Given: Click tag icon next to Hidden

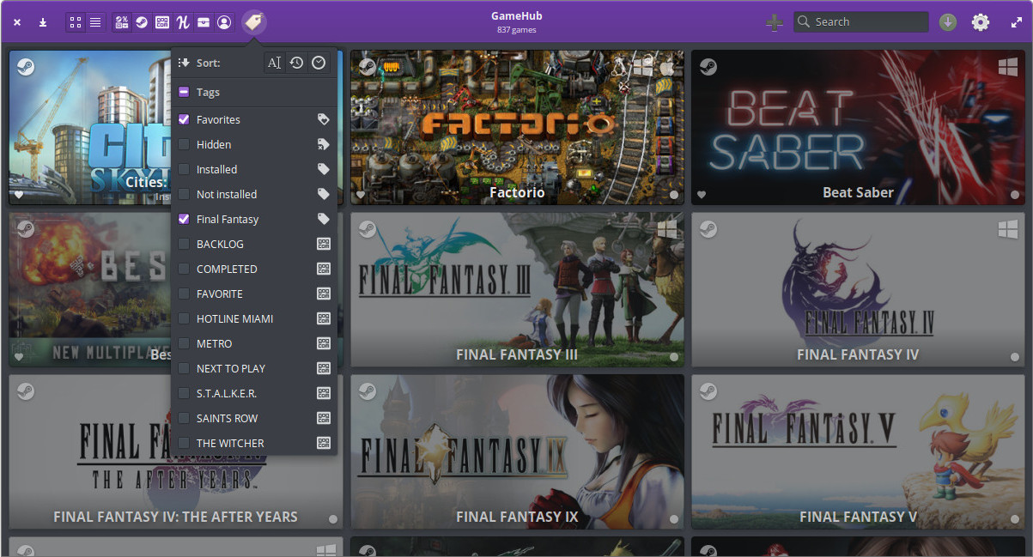Looking at the screenshot, I should (324, 144).
